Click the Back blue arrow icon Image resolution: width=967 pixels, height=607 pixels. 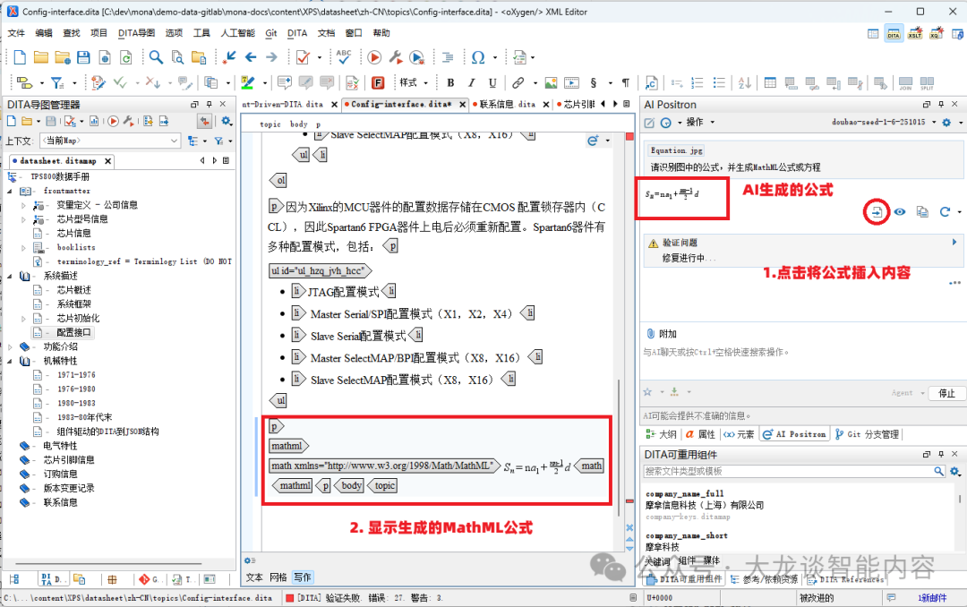[x=251, y=57]
